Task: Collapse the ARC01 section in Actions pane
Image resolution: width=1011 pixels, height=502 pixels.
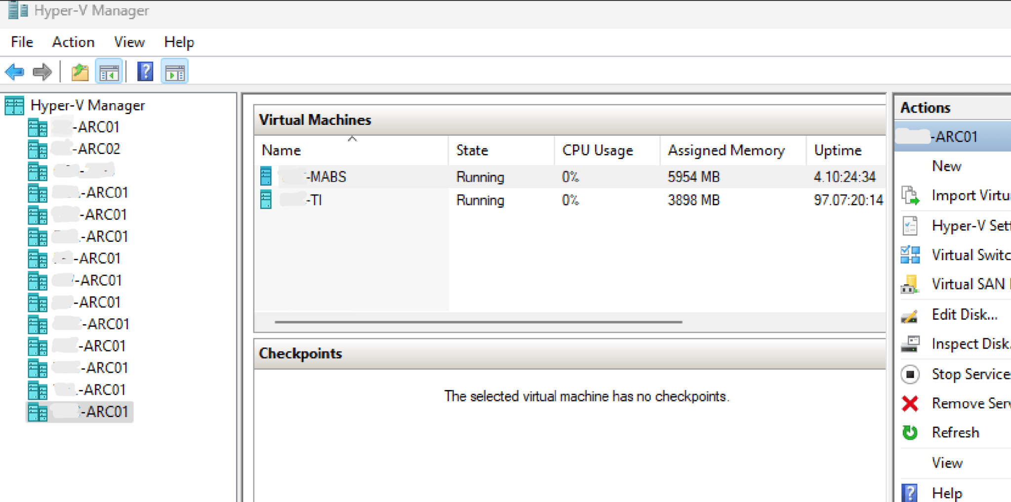Action: pos(952,136)
